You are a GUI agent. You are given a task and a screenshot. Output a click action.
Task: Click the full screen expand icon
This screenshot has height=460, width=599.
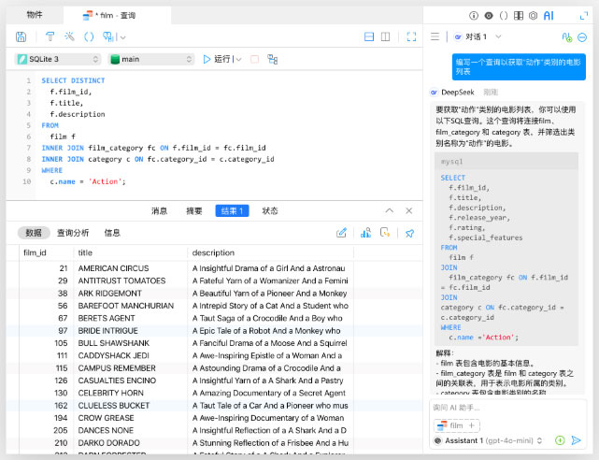[411, 36]
